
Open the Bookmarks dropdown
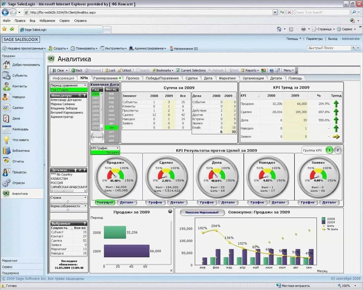(163, 71)
